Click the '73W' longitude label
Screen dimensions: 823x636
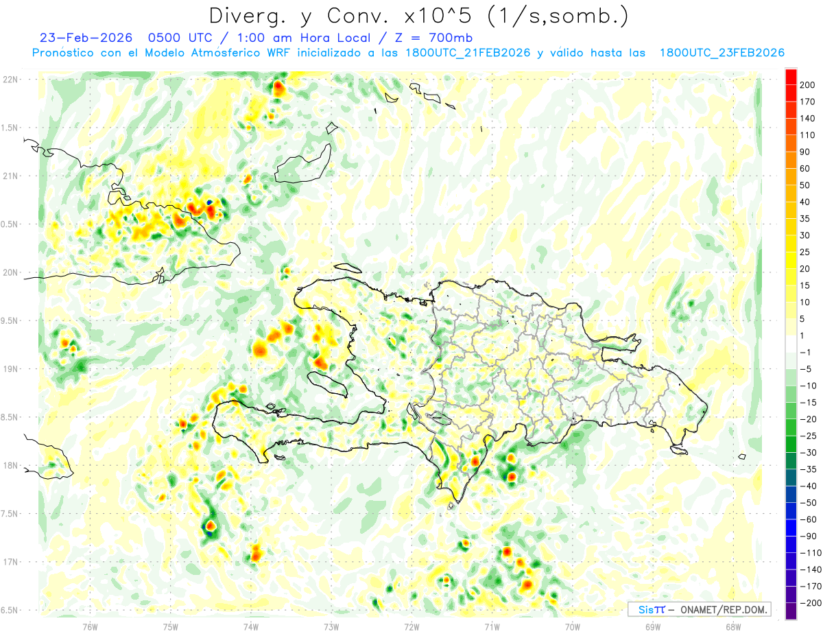[331, 626]
